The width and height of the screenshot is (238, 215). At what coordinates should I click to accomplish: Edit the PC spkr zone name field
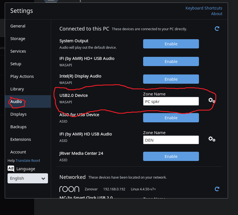[x=171, y=101]
